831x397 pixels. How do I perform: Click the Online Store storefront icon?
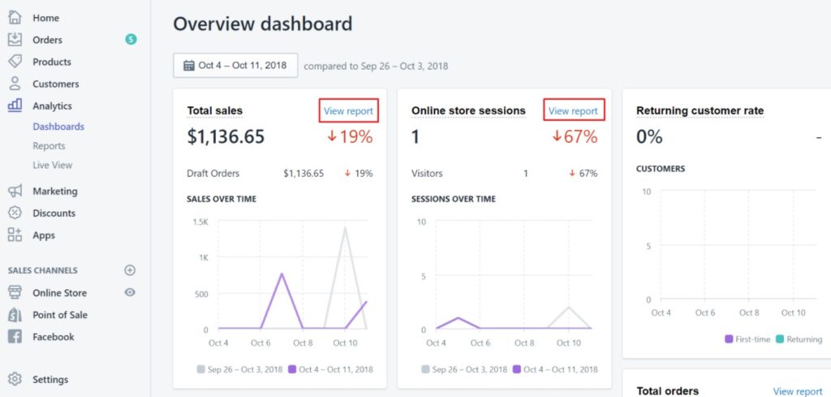15,292
